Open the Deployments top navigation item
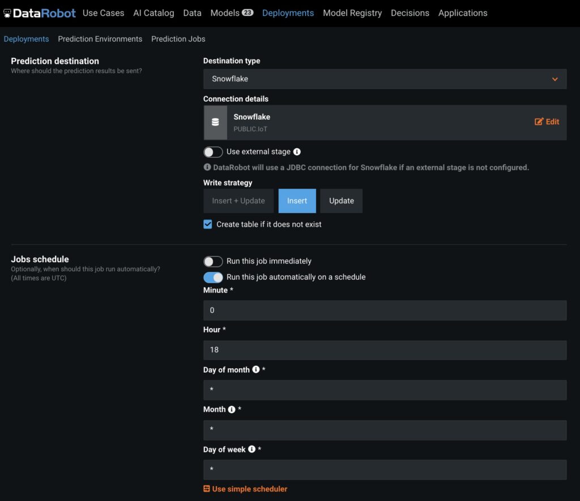The height and width of the screenshot is (501, 580). (288, 13)
